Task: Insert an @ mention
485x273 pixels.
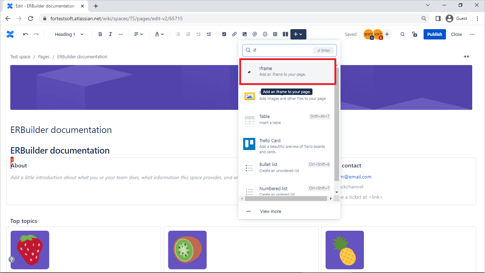Action: (x=255, y=34)
